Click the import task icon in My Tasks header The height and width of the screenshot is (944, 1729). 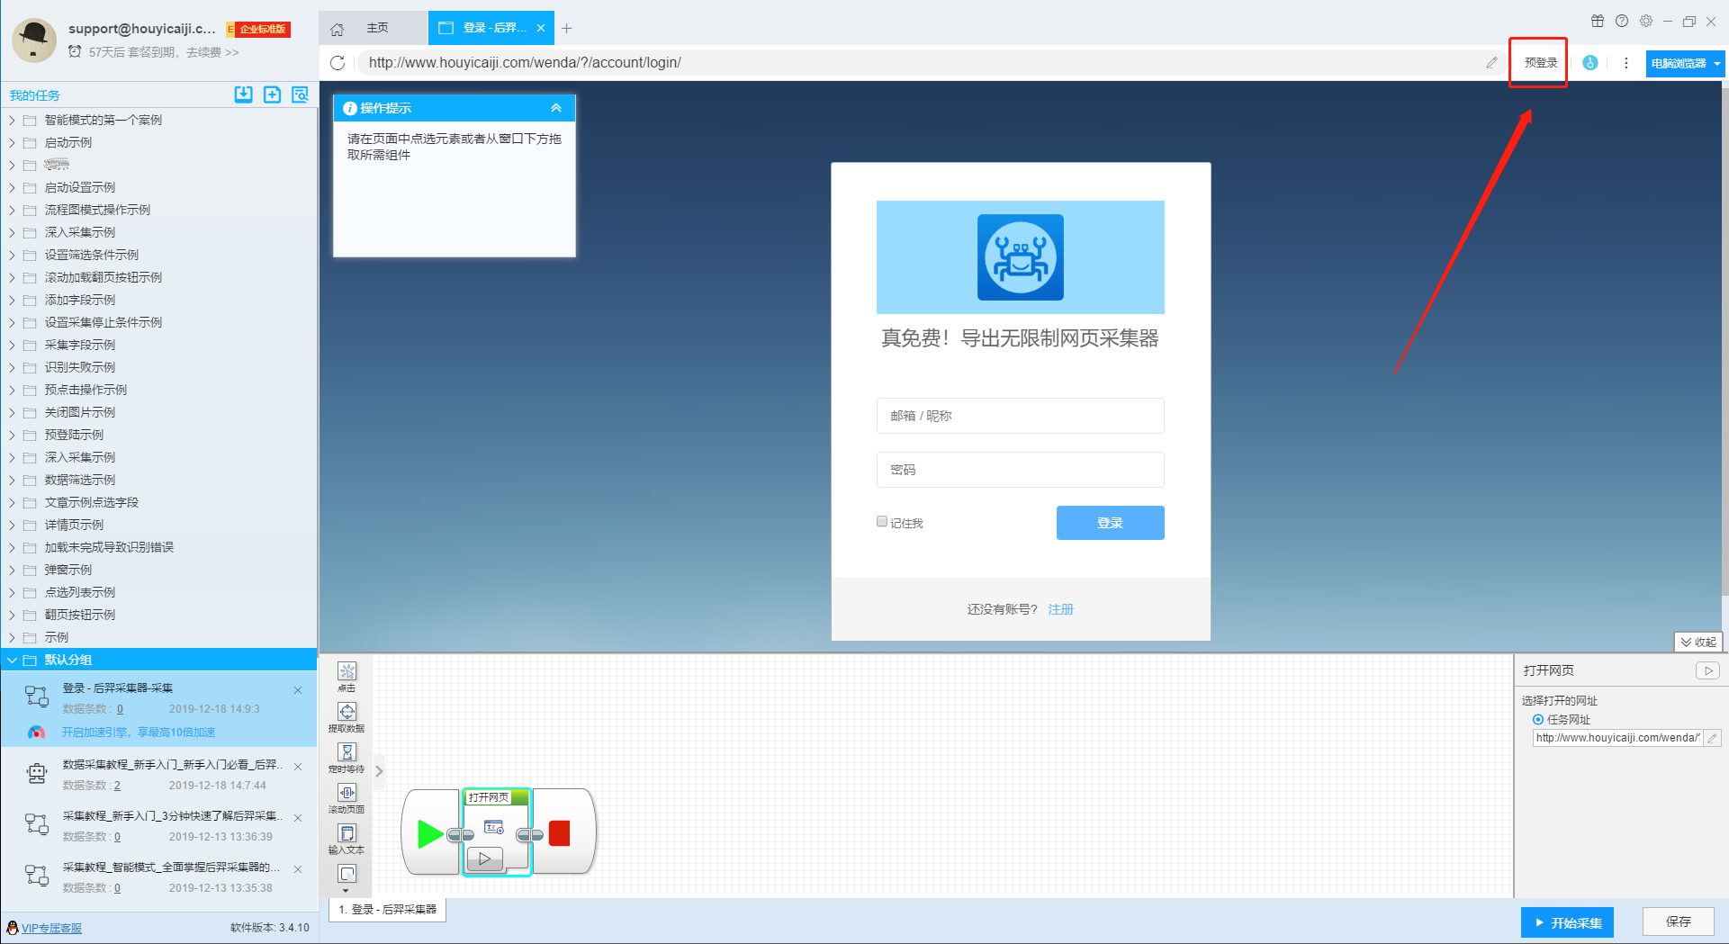(x=244, y=94)
